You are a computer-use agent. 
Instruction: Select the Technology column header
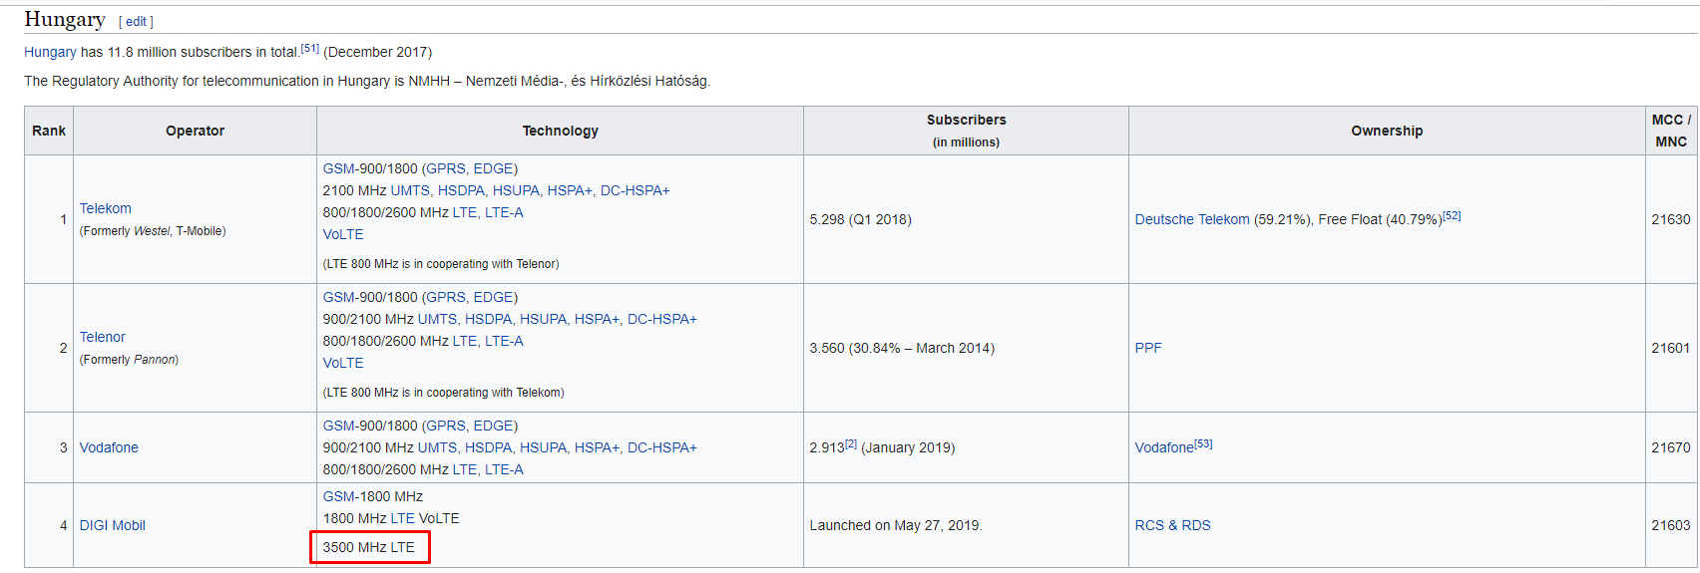point(561,131)
